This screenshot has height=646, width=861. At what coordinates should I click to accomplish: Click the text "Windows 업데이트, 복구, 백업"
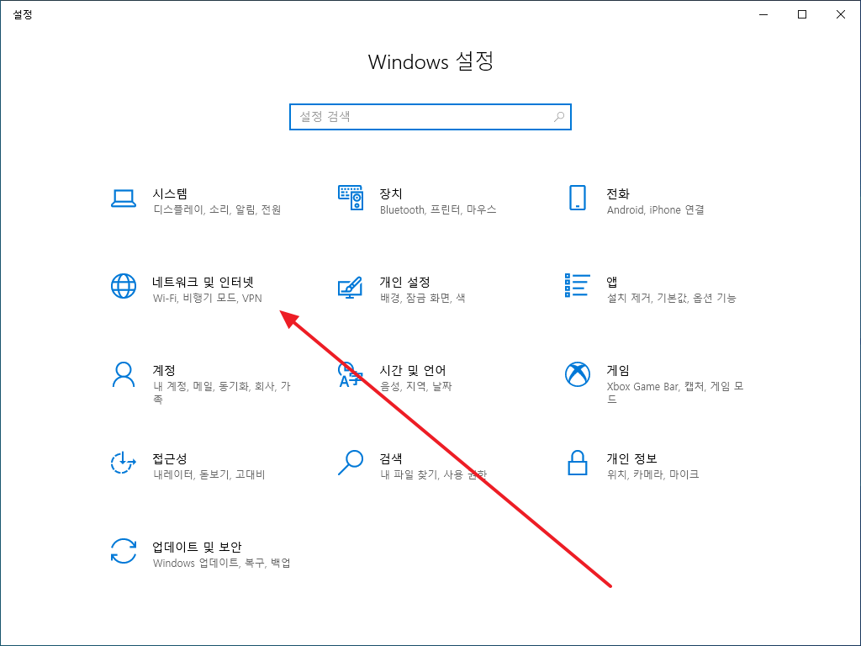pos(222,563)
